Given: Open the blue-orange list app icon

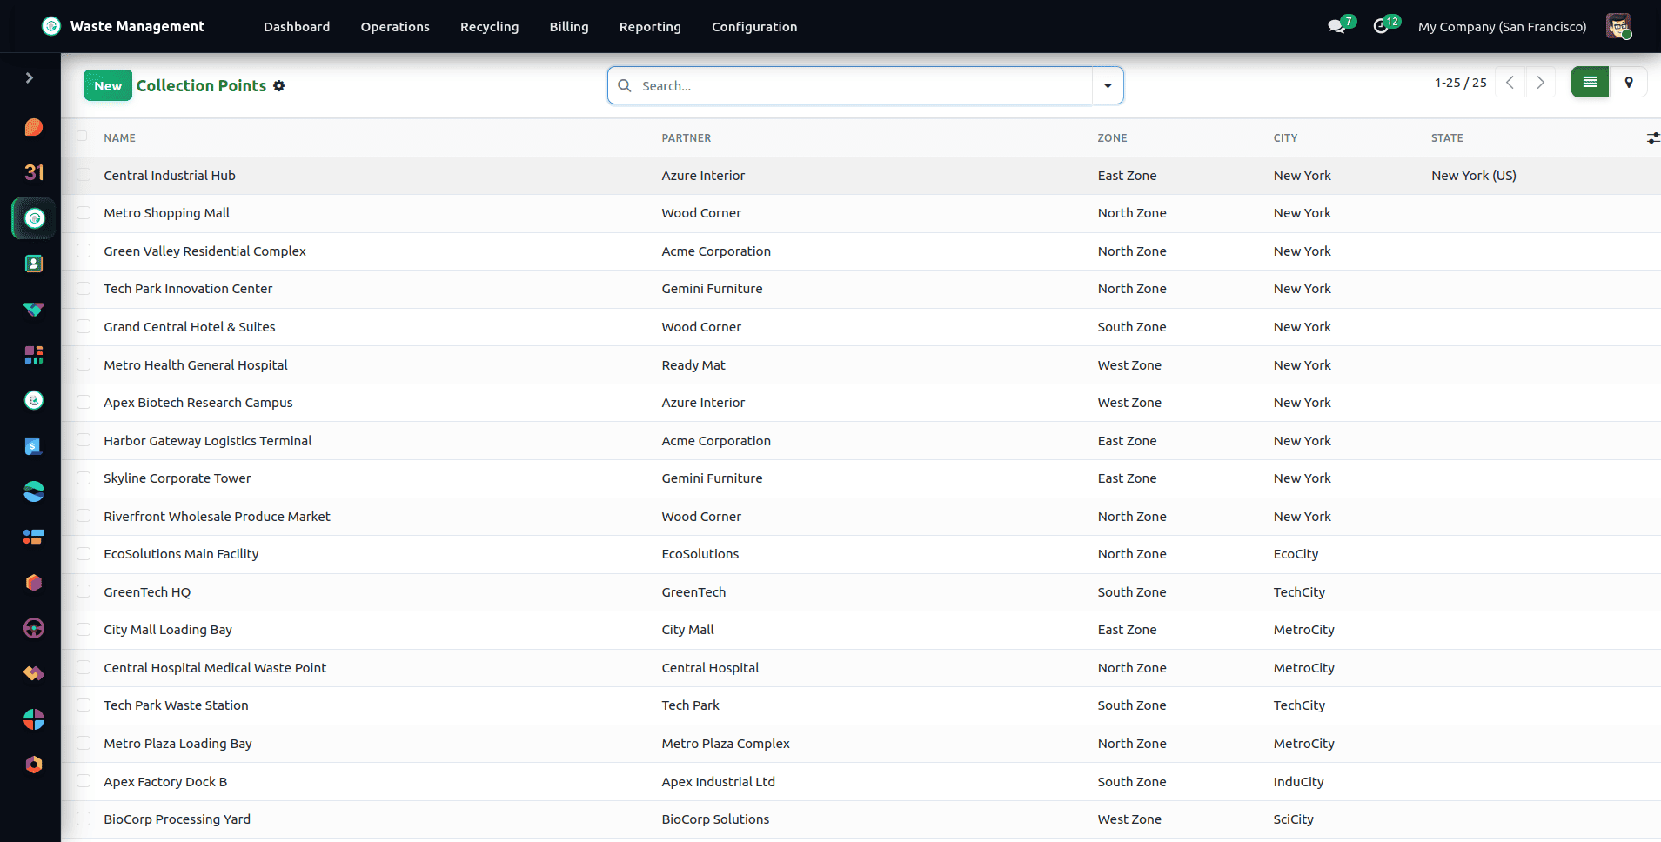Looking at the screenshot, I should [x=34, y=537].
